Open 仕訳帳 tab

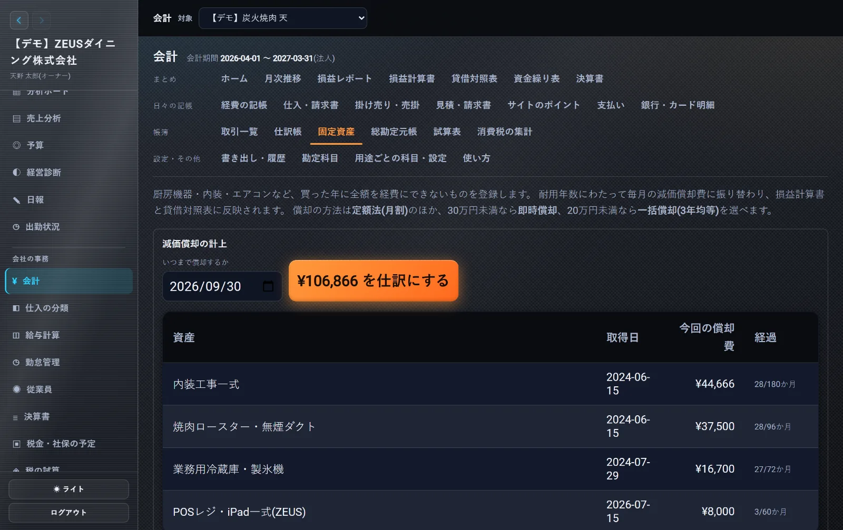pyautogui.click(x=288, y=132)
